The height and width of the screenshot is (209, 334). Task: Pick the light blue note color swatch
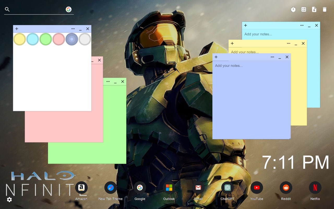coord(33,39)
